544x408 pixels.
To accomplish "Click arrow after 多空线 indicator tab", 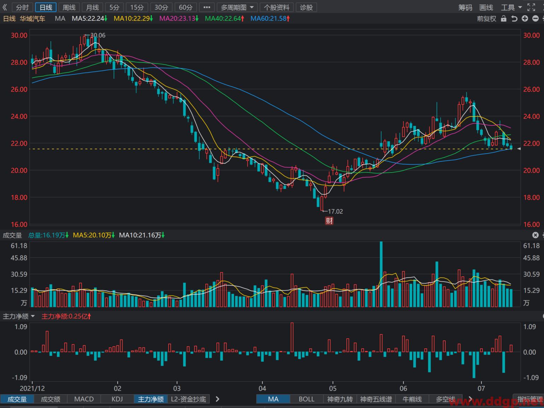I will pyautogui.click(x=470, y=399).
